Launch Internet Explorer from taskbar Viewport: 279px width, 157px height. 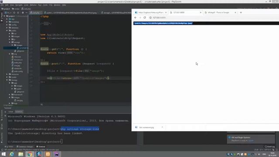(x=12, y=154)
